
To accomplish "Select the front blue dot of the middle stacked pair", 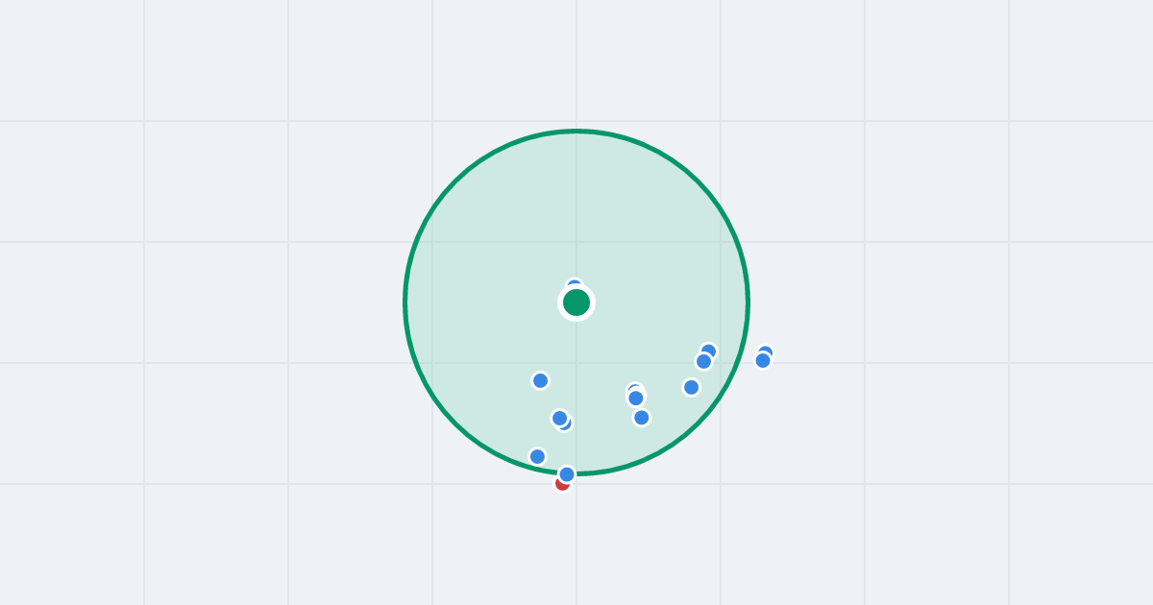I will 636,398.
